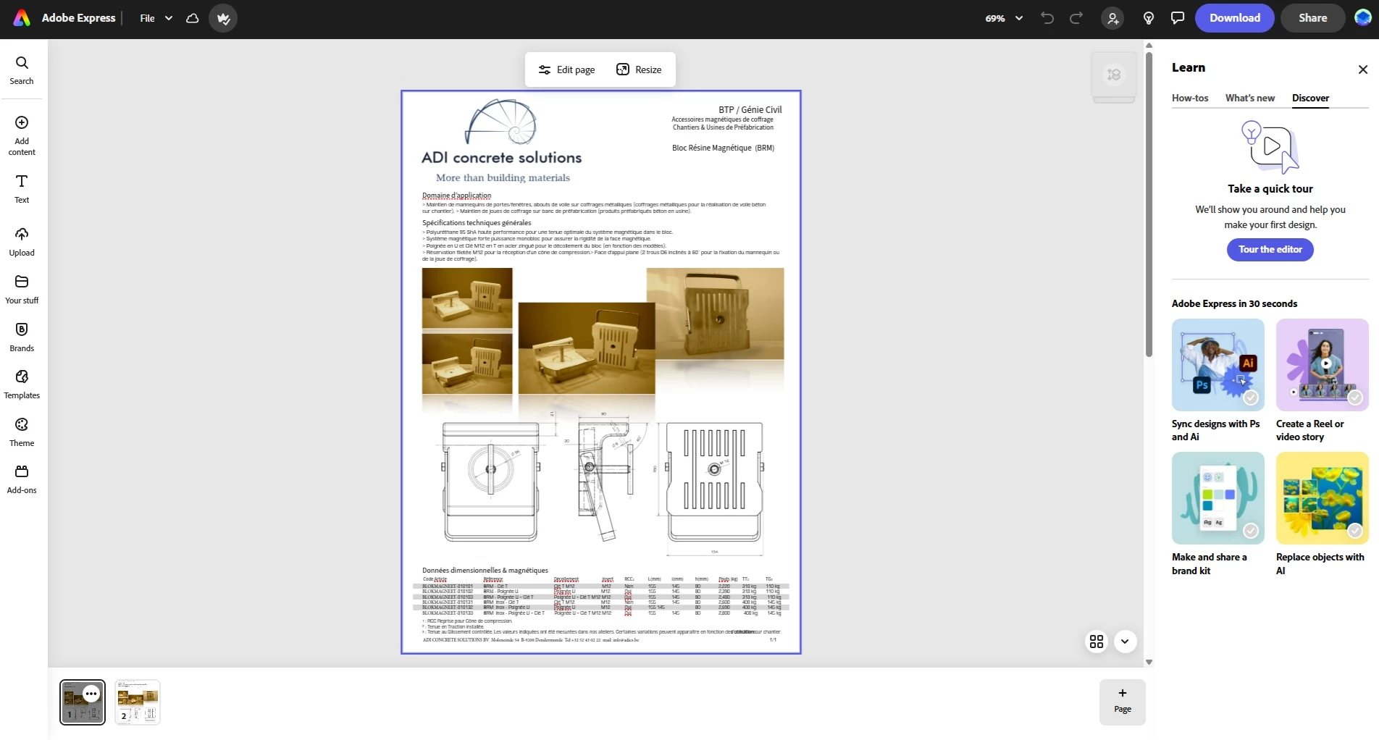The width and height of the screenshot is (1379, 740).
Task: Open the lightbulb tips icon
Action: (x=1149, y=18)
